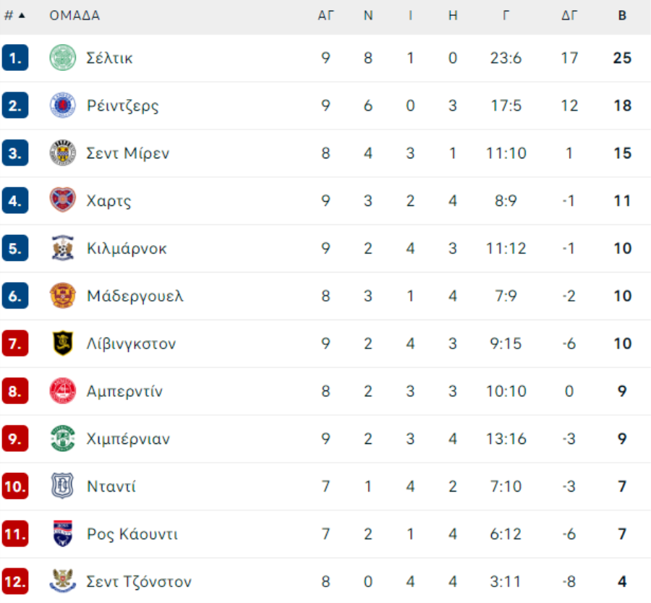The width and height of the screenshot is (651, 603).
Task: Open the Dundee club crest icon
Action: (x=63, y=486)
